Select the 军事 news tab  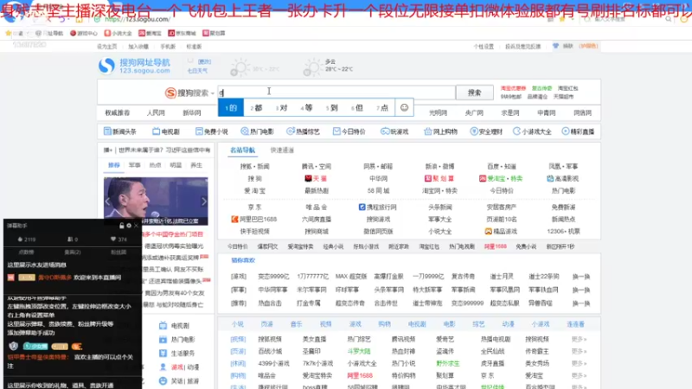point(135,165)
